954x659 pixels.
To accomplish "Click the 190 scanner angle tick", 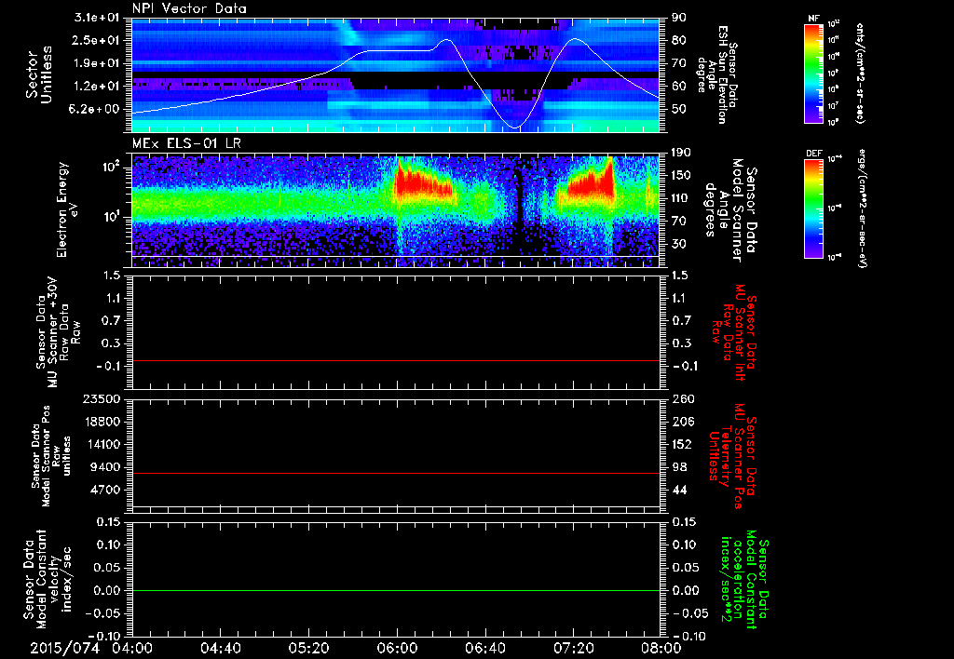I will click(x=681, y=153).
